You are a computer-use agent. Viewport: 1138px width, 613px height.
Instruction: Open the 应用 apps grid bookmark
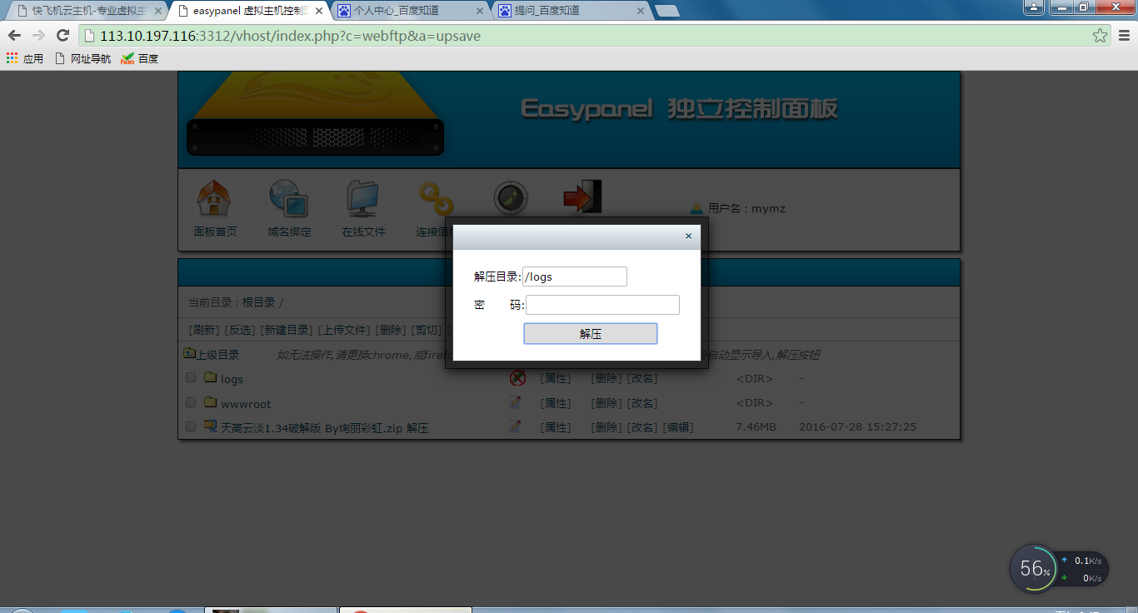(25, 58)
